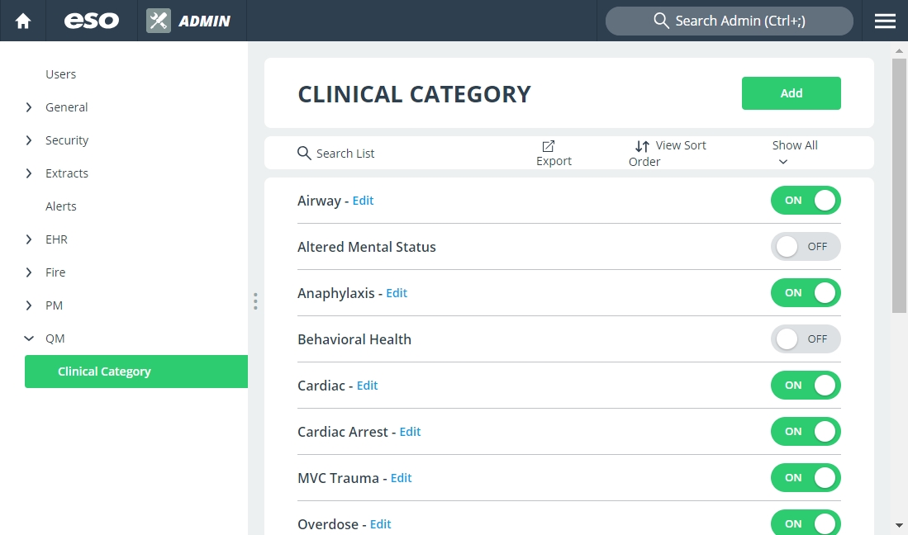Viewport: 908px width, 535px height.
Task: Open Alerts in the sidebar
Action: tap(61, 206)
